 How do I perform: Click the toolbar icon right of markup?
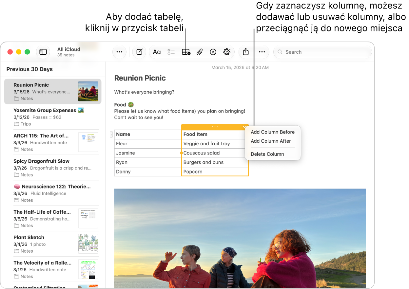tap(227, 52)
